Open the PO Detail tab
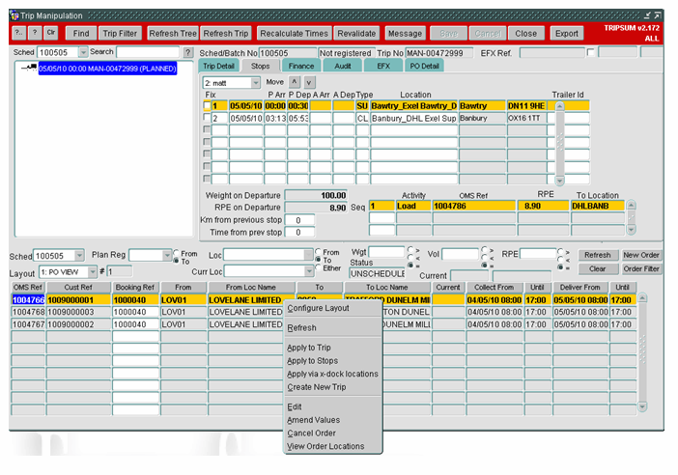 (x=425, y=66)
